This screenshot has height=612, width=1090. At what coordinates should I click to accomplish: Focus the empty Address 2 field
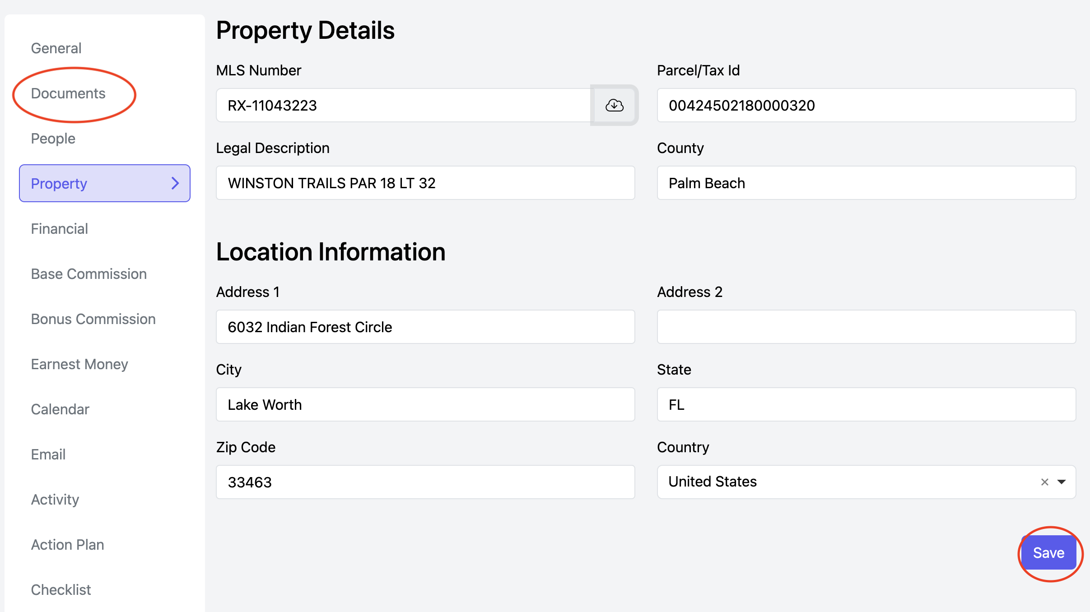(866, 327)
